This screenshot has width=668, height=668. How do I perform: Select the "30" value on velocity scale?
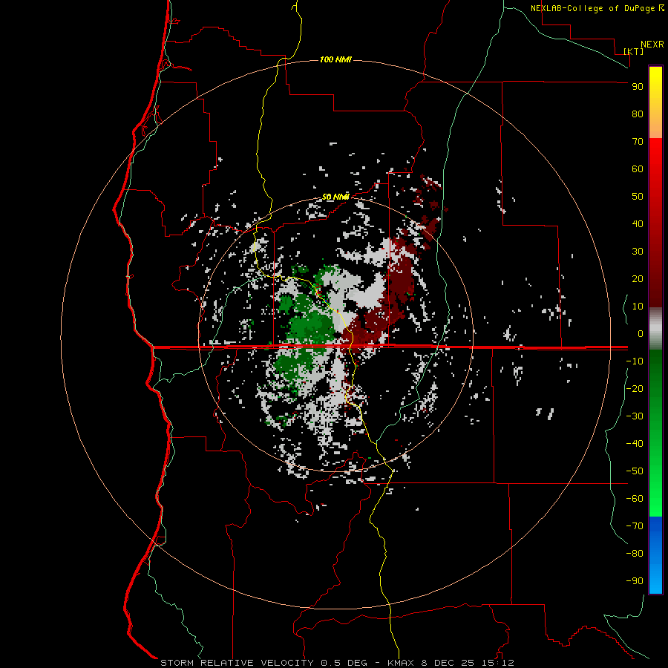tap(638, 252)
